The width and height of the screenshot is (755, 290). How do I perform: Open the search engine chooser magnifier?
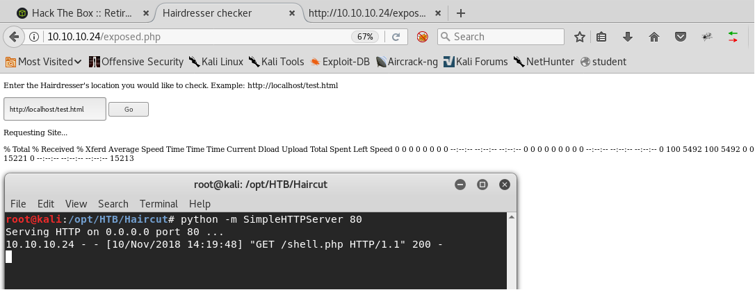(446, 37)
